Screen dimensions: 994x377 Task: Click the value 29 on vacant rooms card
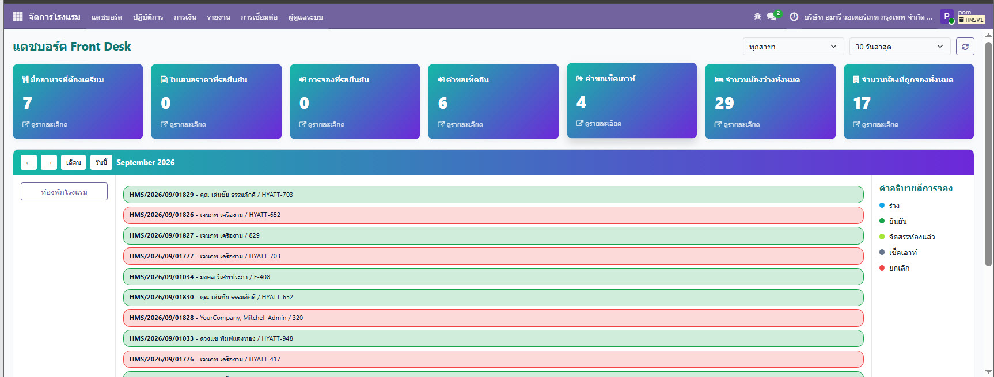pos(724,103)
